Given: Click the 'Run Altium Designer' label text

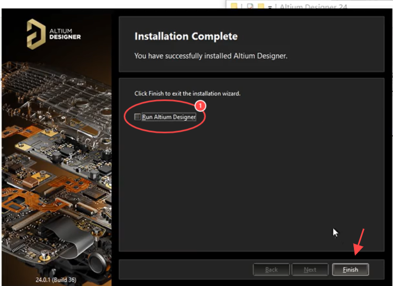Looking at the screenshot, I should click(169, 117).
